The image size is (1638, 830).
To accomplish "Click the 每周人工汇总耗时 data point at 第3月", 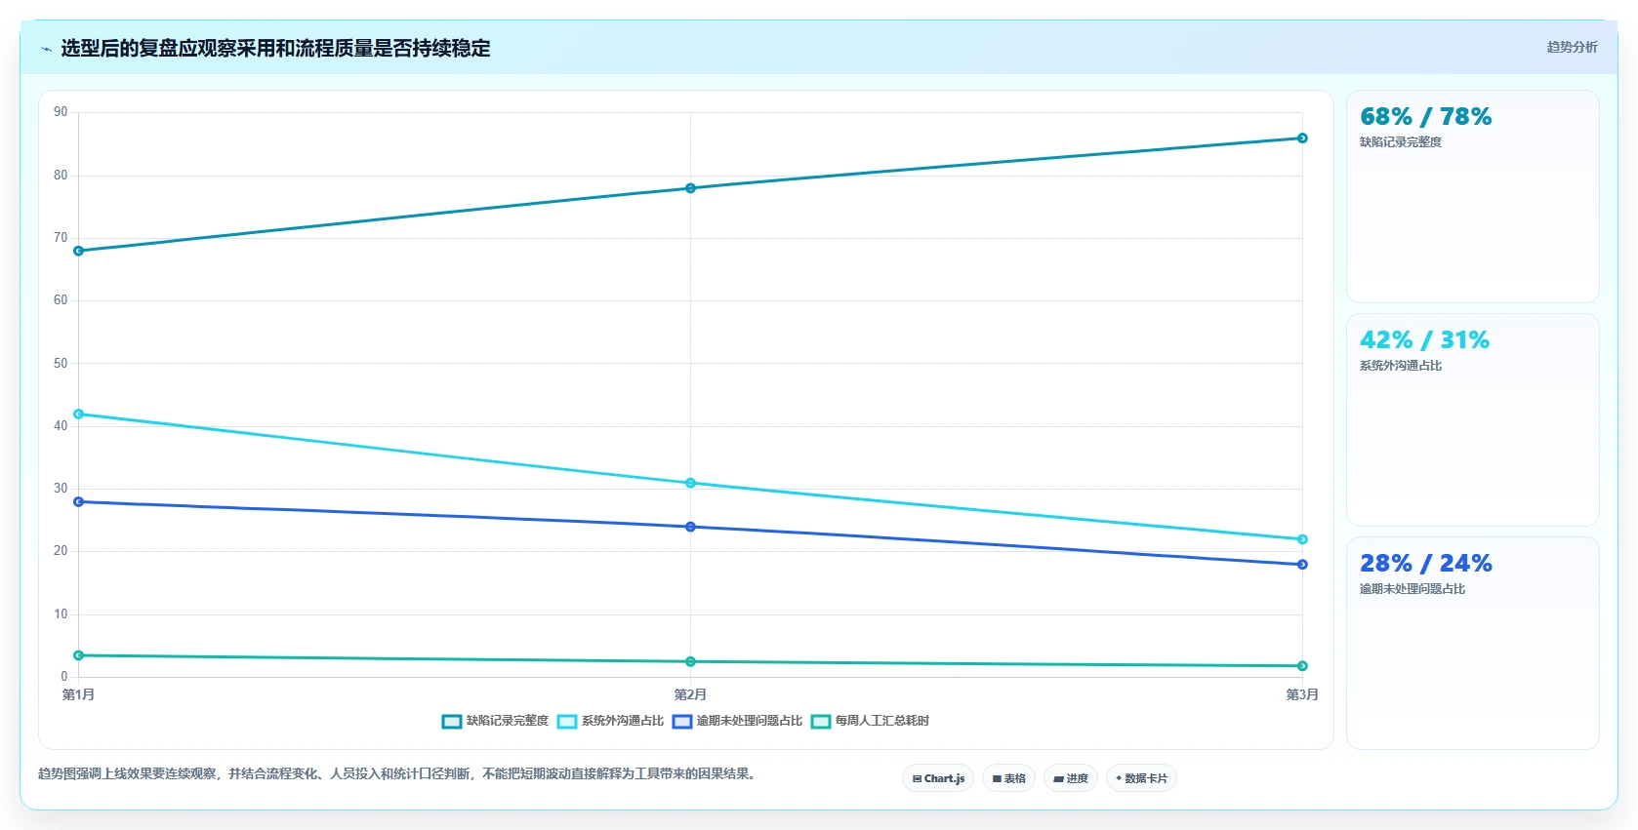I will pos(1302,666).
